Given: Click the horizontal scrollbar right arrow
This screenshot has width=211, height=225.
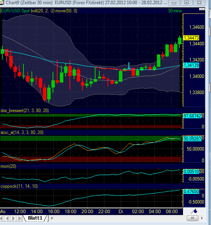Looking at the screenshot, I should pos(202,218).
